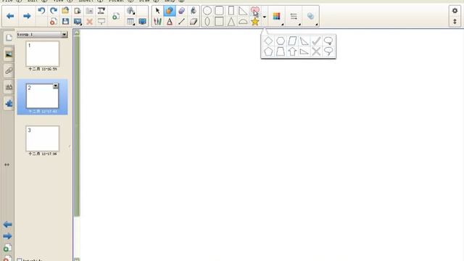The width and height of the screenshot is (464, 261).
Task: Choose the hexagon shape in the popup
Action: click(281, 41)
